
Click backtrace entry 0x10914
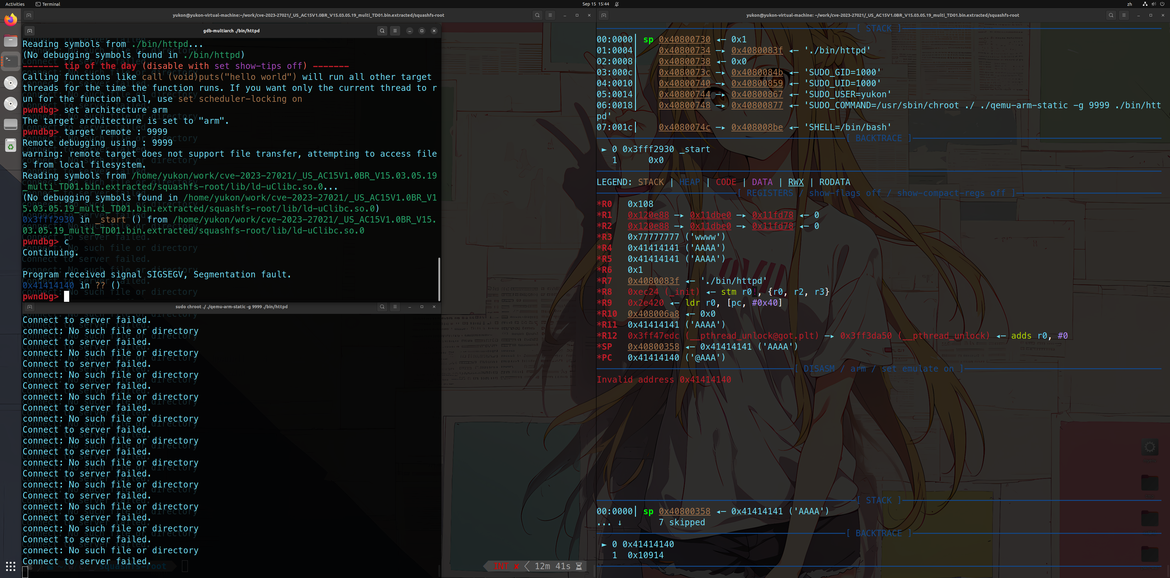click(645, 555)
